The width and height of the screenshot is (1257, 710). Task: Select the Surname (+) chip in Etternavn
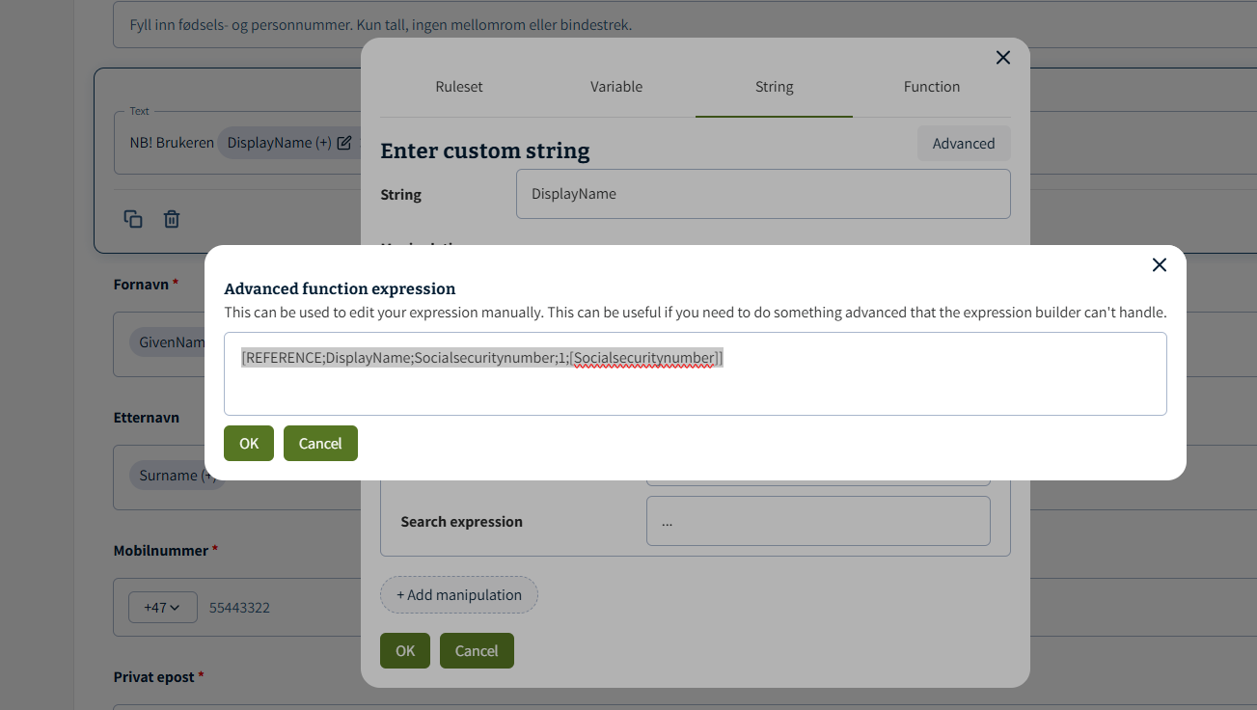[177, 476]
